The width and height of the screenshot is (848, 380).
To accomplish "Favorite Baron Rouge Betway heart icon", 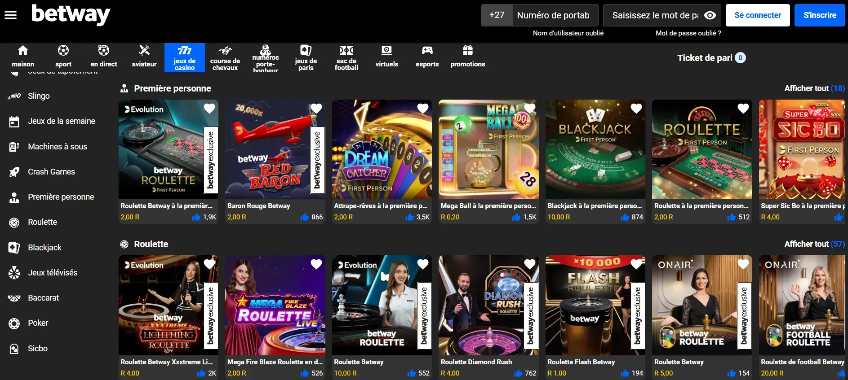I will [x=316, y=109].
